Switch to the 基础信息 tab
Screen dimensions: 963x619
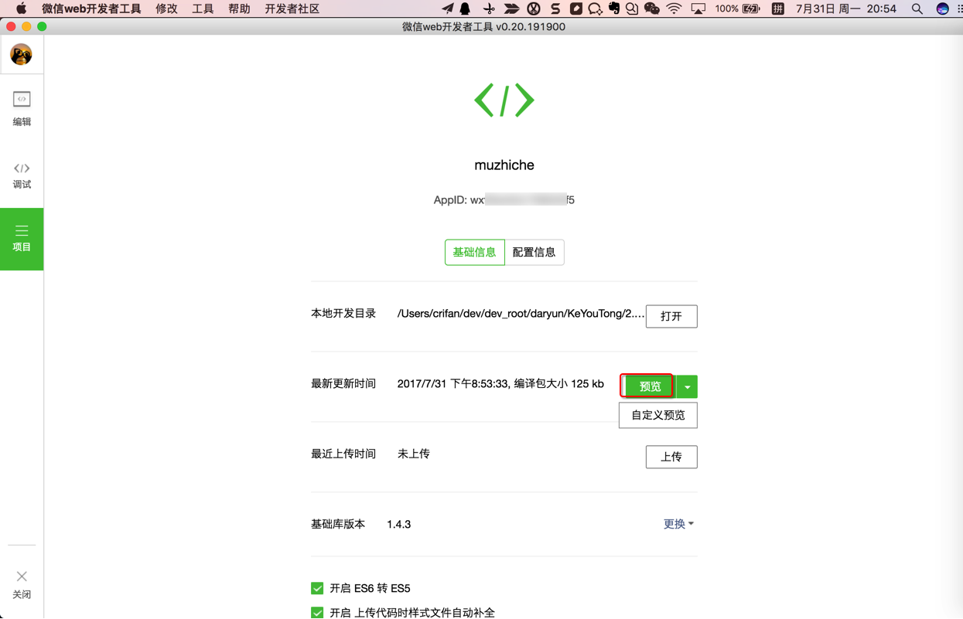475,252
